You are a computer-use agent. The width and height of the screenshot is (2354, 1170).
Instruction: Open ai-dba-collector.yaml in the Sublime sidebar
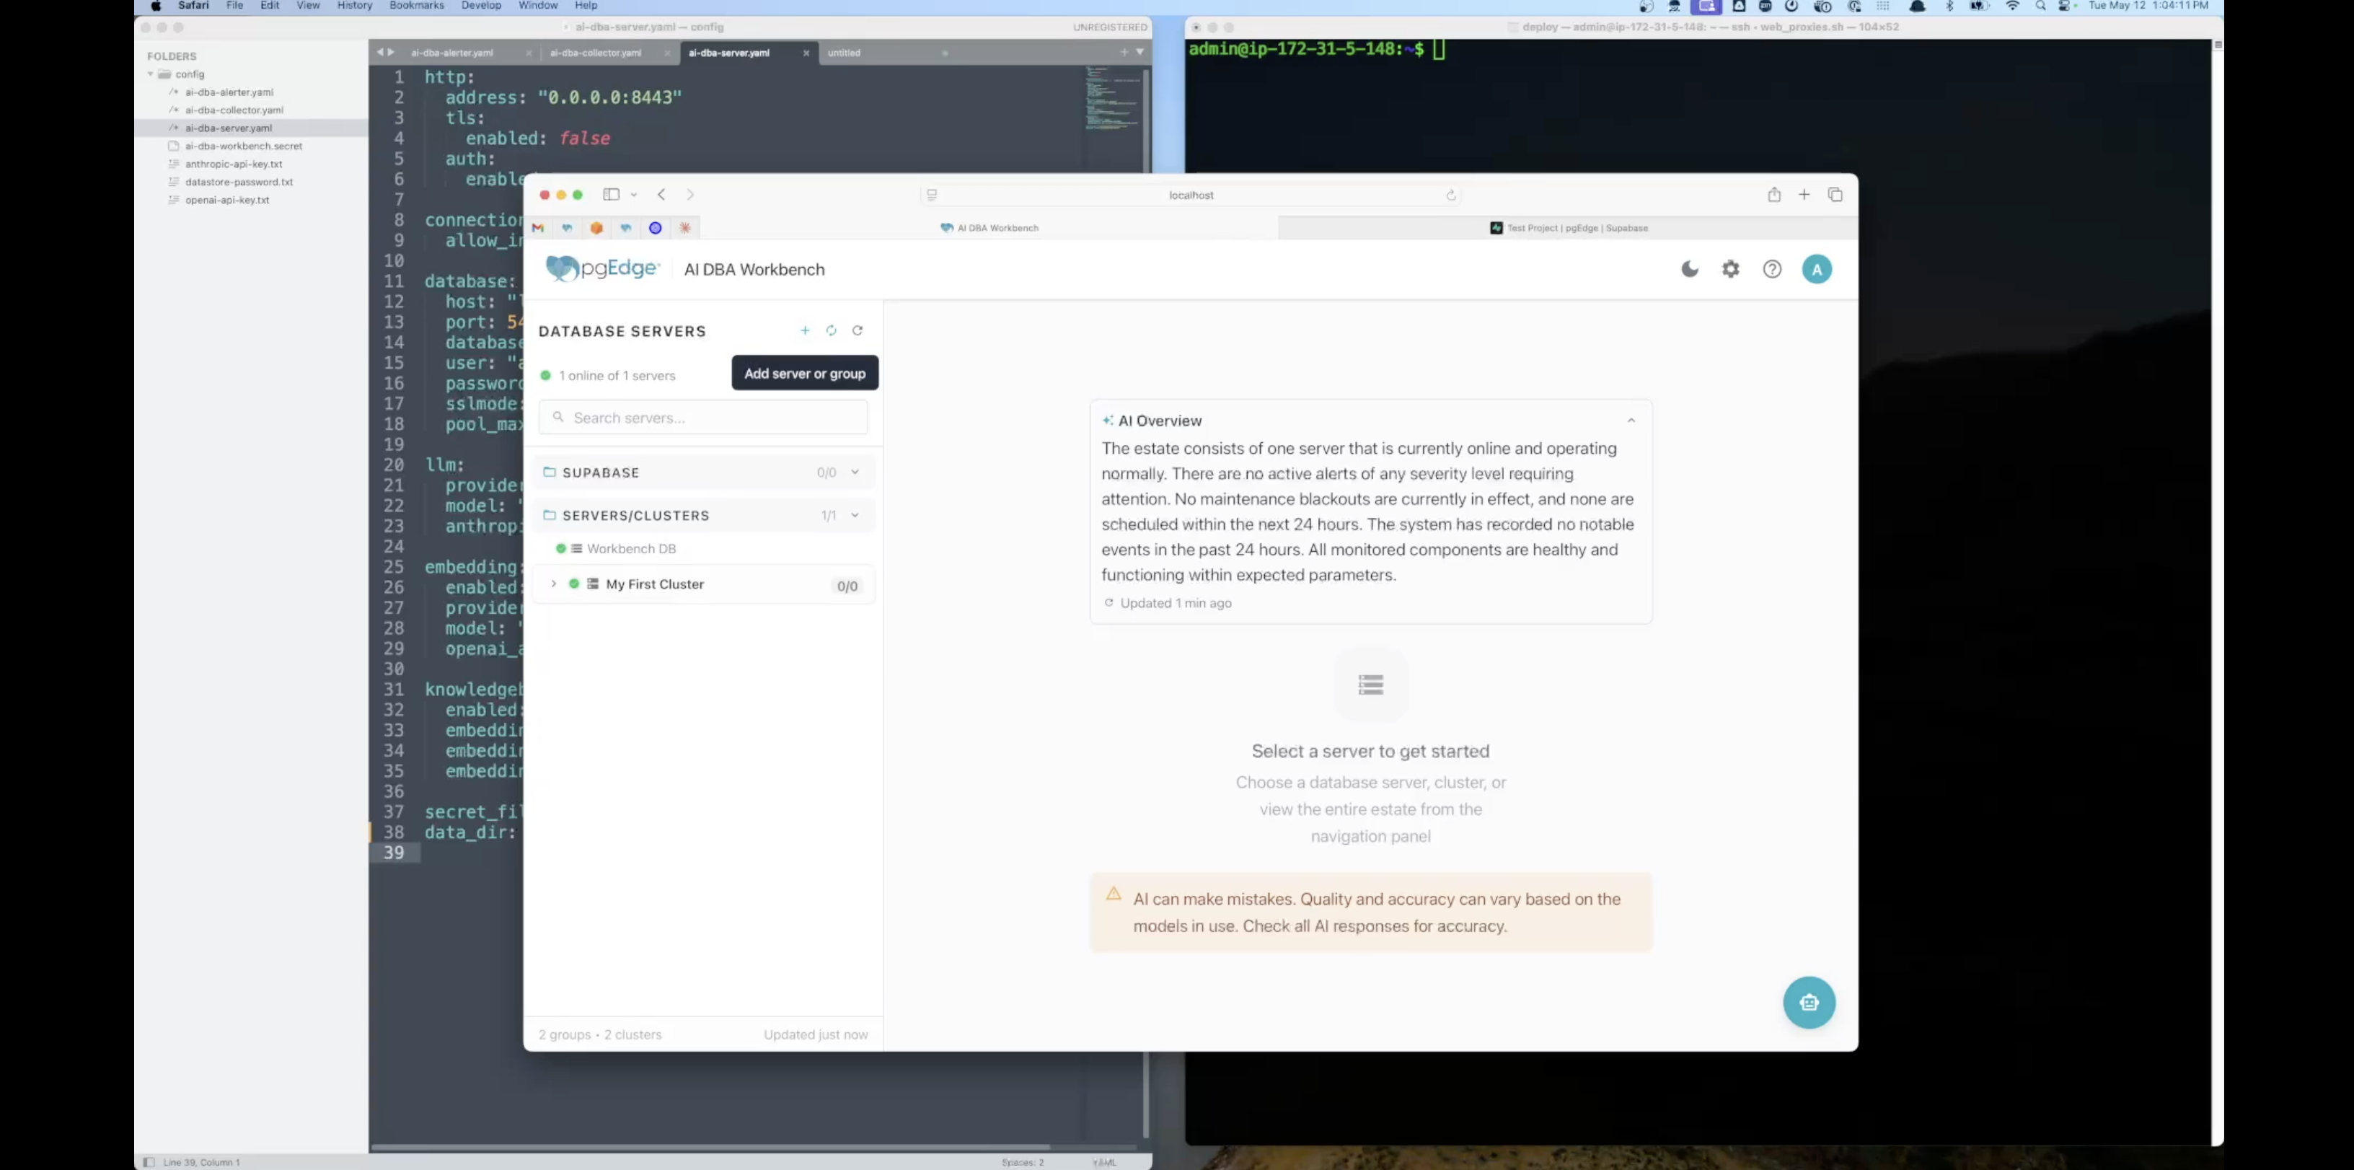tap(234, 110)
